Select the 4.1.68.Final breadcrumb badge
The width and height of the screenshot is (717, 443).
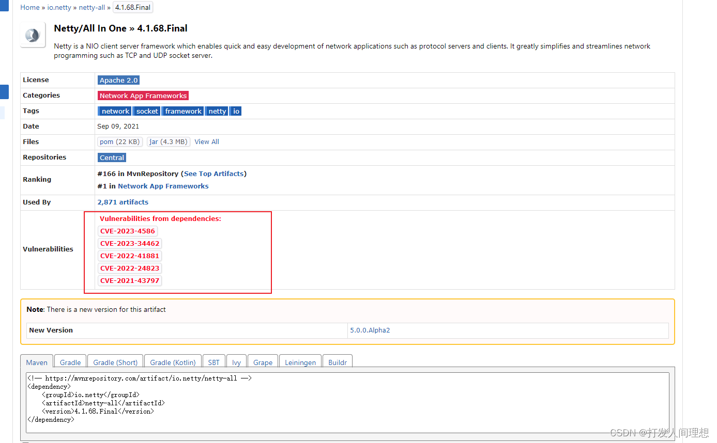pyautogui.click(x=133, y=8)
